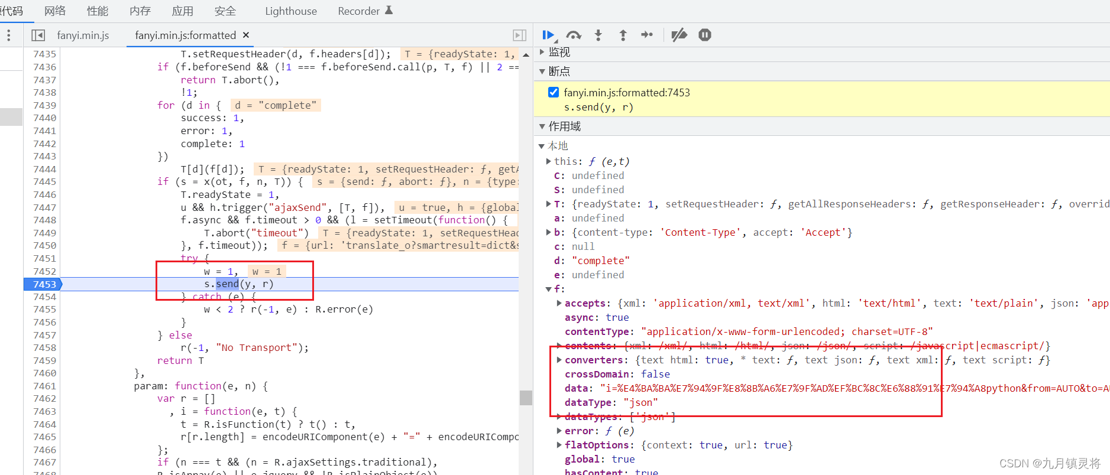The width and height of the screenshot is (1110, 475).
Task: Open the Lighthouse tab
Action: [291, 11]
